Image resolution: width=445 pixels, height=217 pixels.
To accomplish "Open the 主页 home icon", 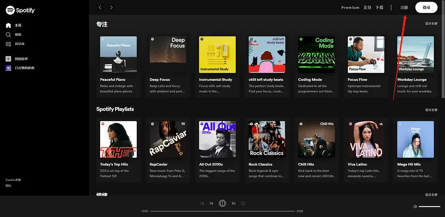I will (x=8, y=25).
